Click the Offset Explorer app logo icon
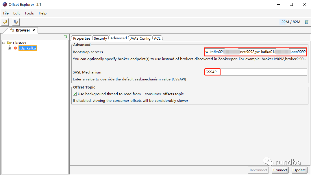This screenshot has width=311, height=175. 5,4
